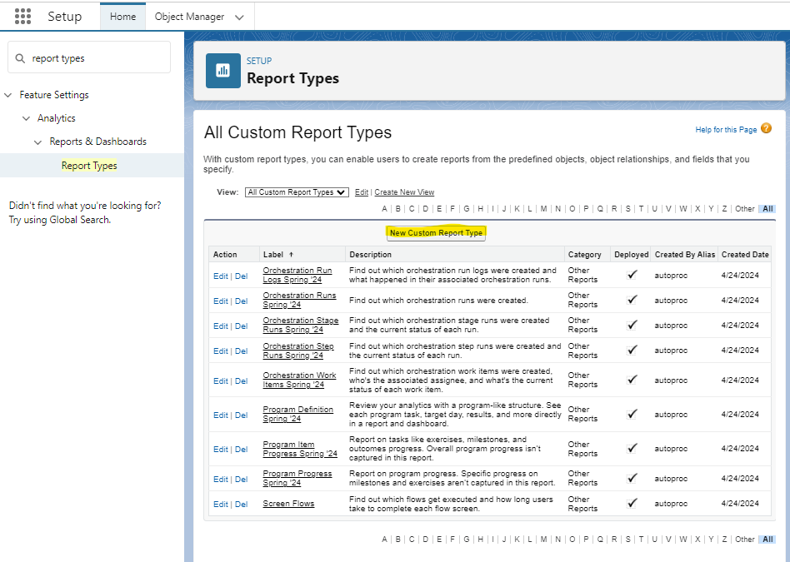
Task: Filter by letter S in bottom alphabet bar
Action: (x=627, y=540)
